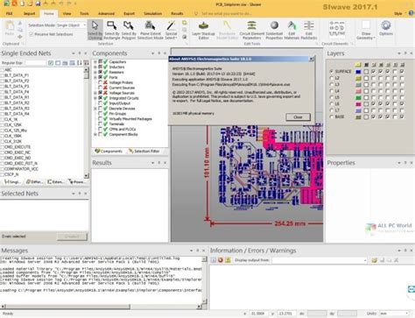Image resolution: width=415 pixels, height=318 pixels.
Task: Check the CLK_1K net checkbox
Action: [3, 119]
